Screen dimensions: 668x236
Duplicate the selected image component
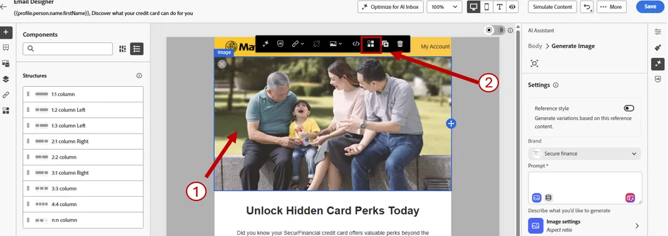(385, 43)
